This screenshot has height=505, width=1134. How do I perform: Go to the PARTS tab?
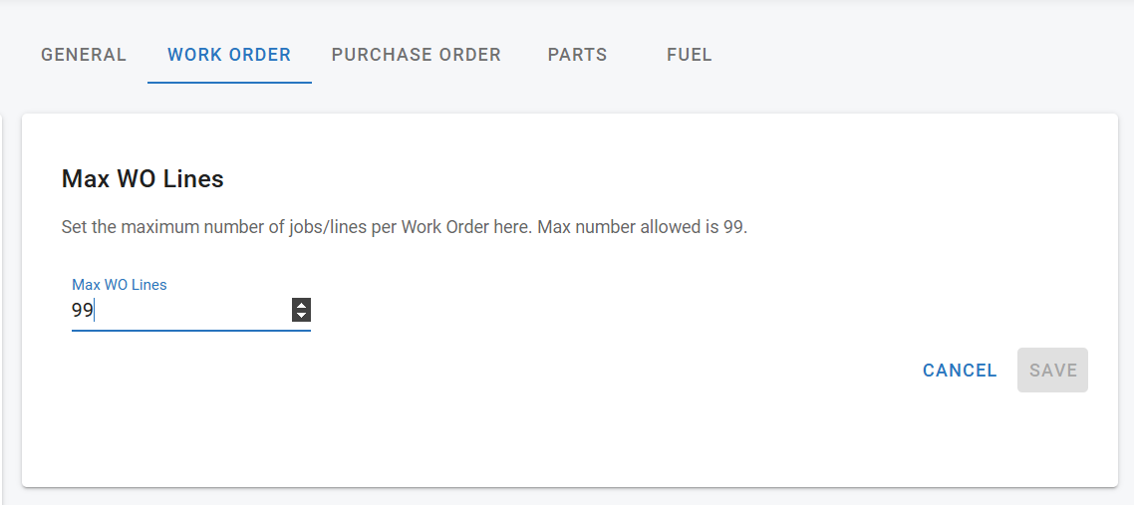(x=577, y=55)
